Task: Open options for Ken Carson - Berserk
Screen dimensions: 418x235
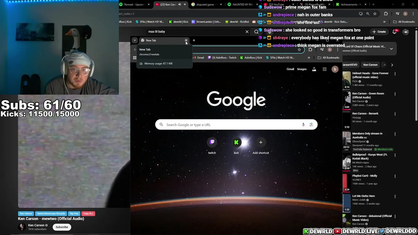Action: 395,114
